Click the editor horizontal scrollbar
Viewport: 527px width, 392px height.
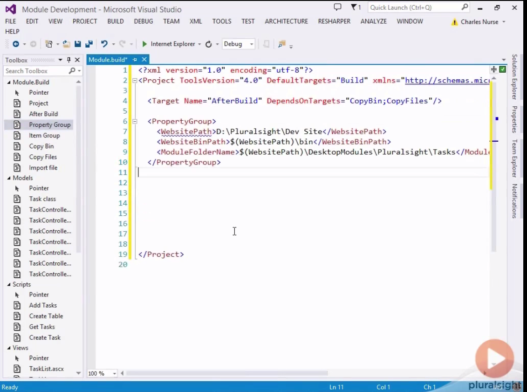pos(227,373)
